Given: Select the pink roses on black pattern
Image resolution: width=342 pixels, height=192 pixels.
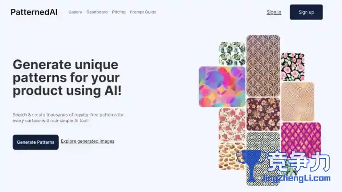Looking at the screenshot, I should click(293, 67).
